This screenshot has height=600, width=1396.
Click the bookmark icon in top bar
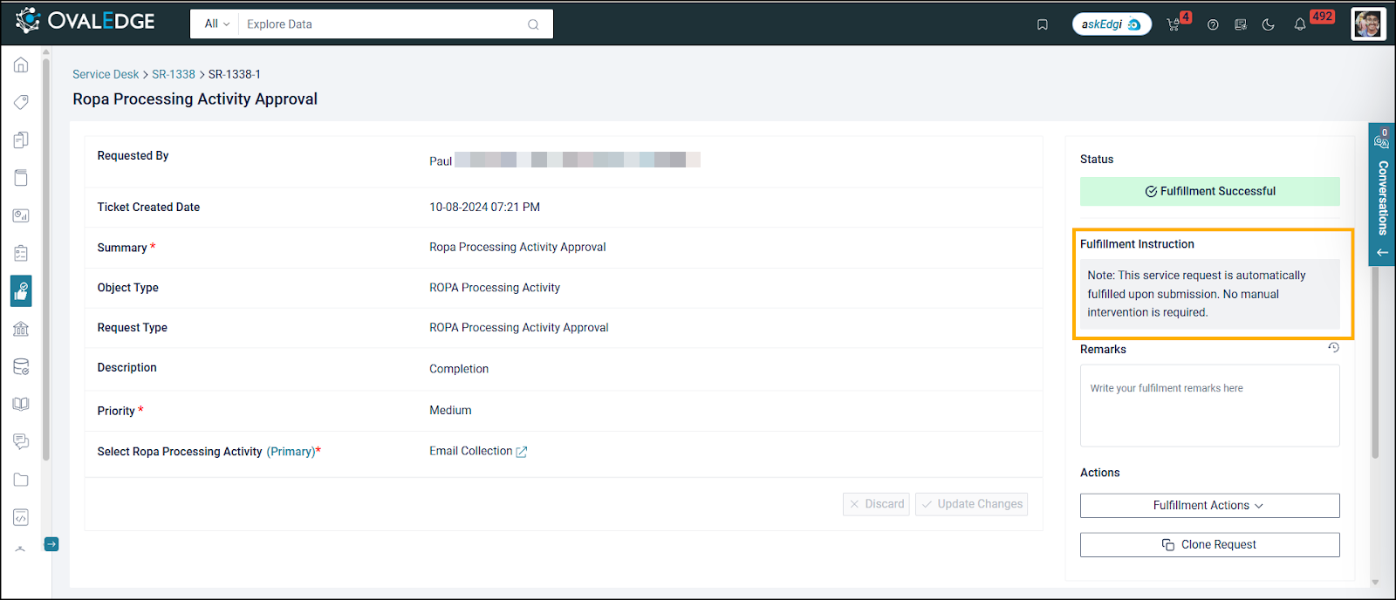[x=1042, y=24]
